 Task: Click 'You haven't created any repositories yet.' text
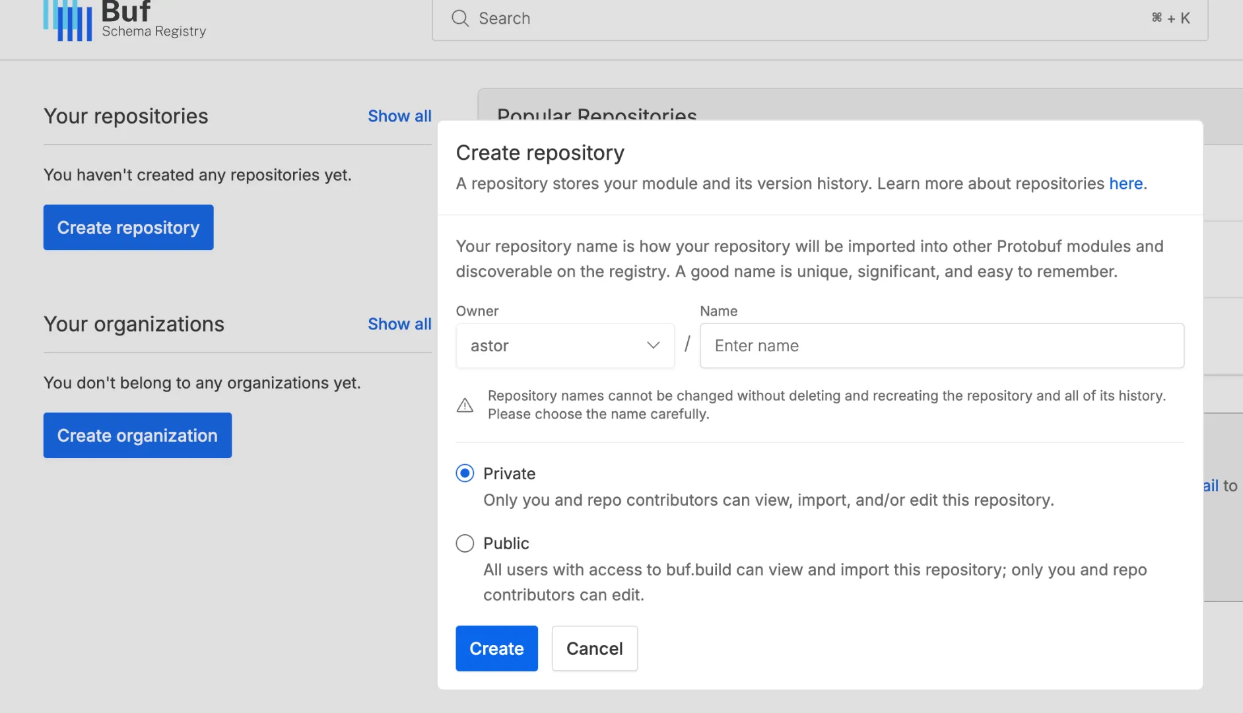click(x=197, y=175)
